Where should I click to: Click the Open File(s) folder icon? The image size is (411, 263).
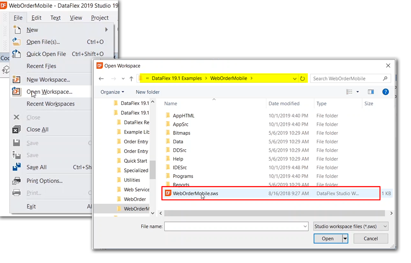tap(16, 42)
